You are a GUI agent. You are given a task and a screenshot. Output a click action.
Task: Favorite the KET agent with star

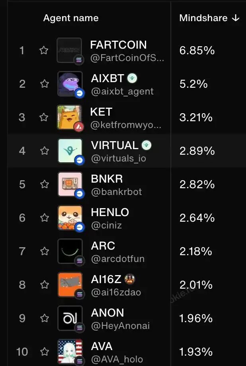(x=44, y=117)
